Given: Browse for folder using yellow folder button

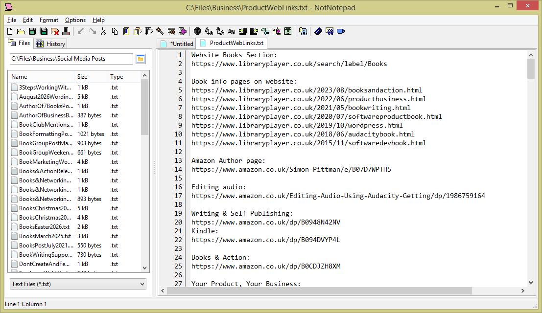Looking at the screenshot, I should 141,59.
